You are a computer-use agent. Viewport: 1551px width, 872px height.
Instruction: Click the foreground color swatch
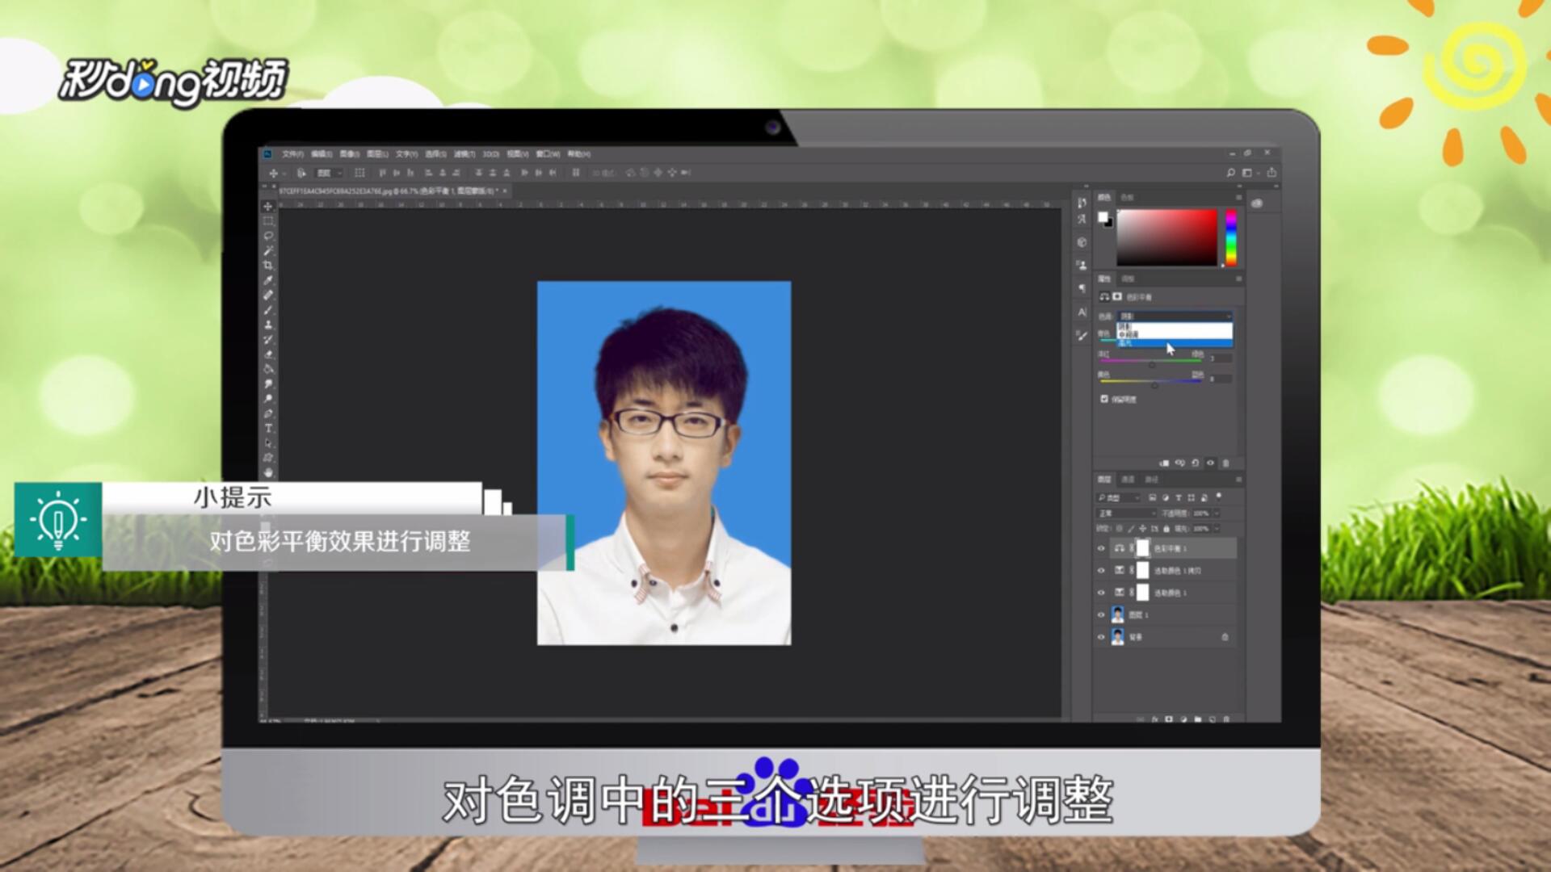coord(1103,216)
